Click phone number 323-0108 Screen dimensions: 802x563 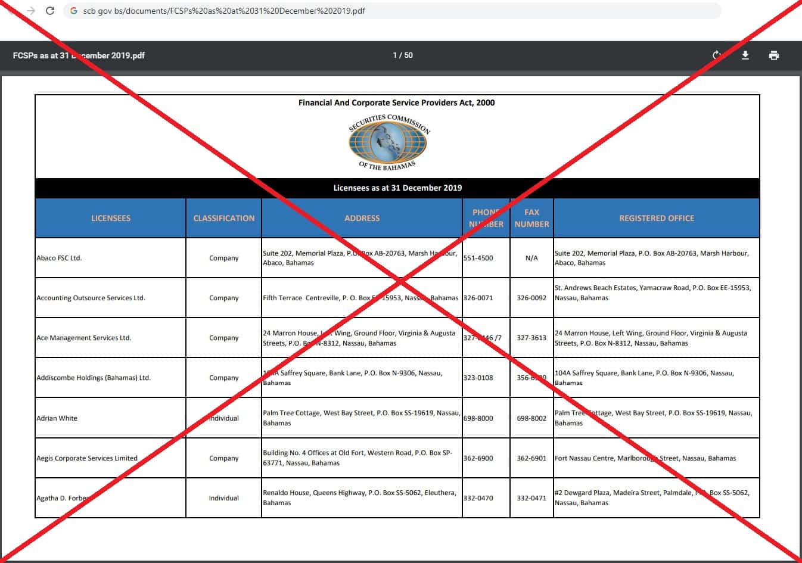click(478, 378)
